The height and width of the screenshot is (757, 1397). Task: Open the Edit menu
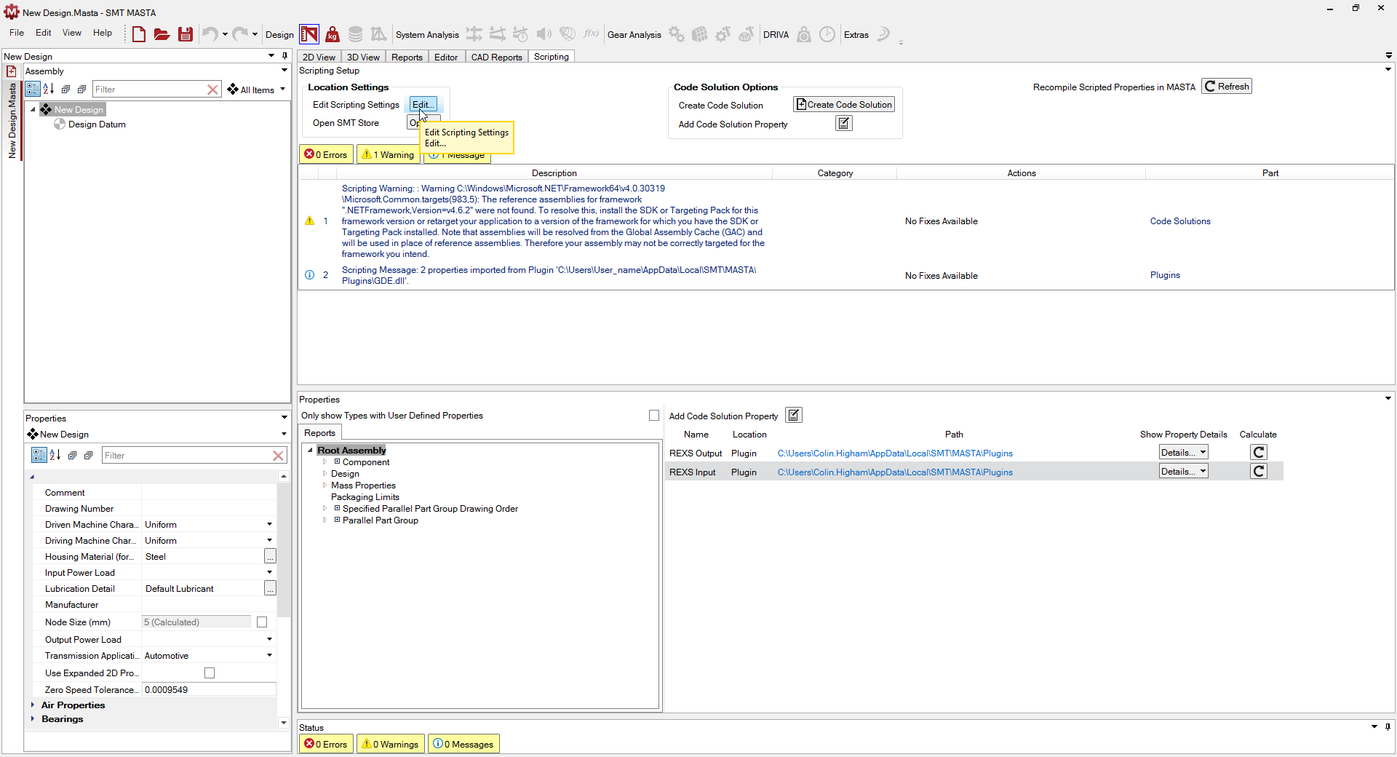click(x=44, y=33)
